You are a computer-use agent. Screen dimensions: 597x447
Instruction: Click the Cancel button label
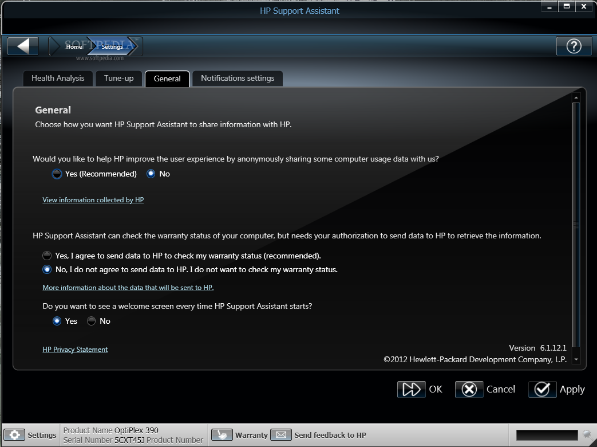(x=501, y=389)
